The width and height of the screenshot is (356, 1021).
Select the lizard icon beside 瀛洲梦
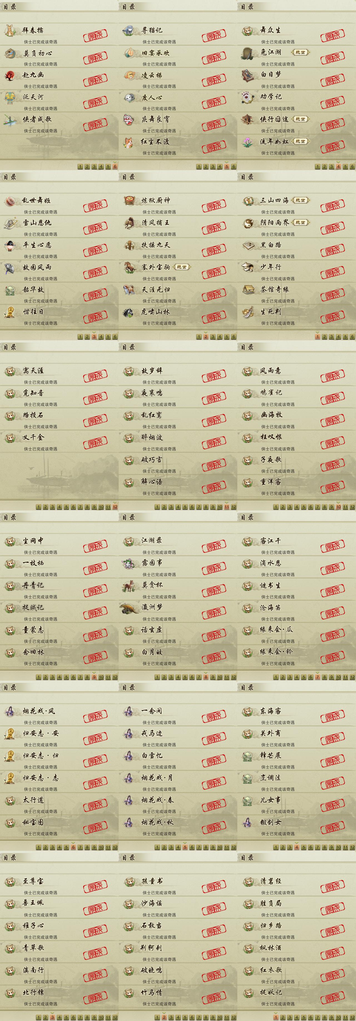130,608
